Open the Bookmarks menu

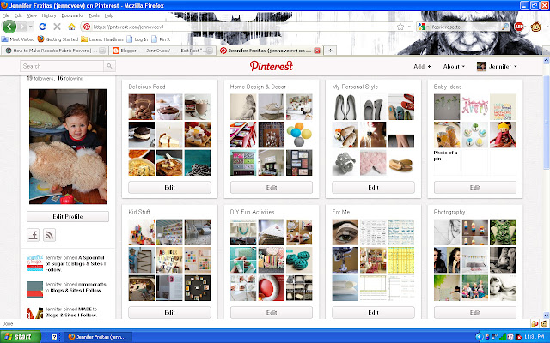click(72, 15)
